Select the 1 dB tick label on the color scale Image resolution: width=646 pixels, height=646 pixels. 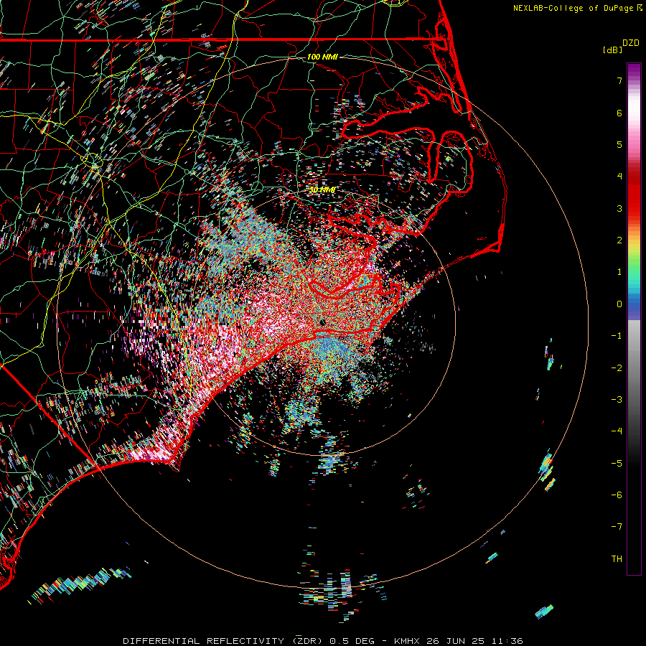click(619, 272)
